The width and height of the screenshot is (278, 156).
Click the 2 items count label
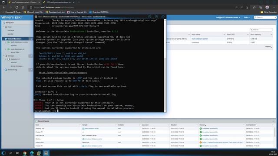click(x=268, y=47)
